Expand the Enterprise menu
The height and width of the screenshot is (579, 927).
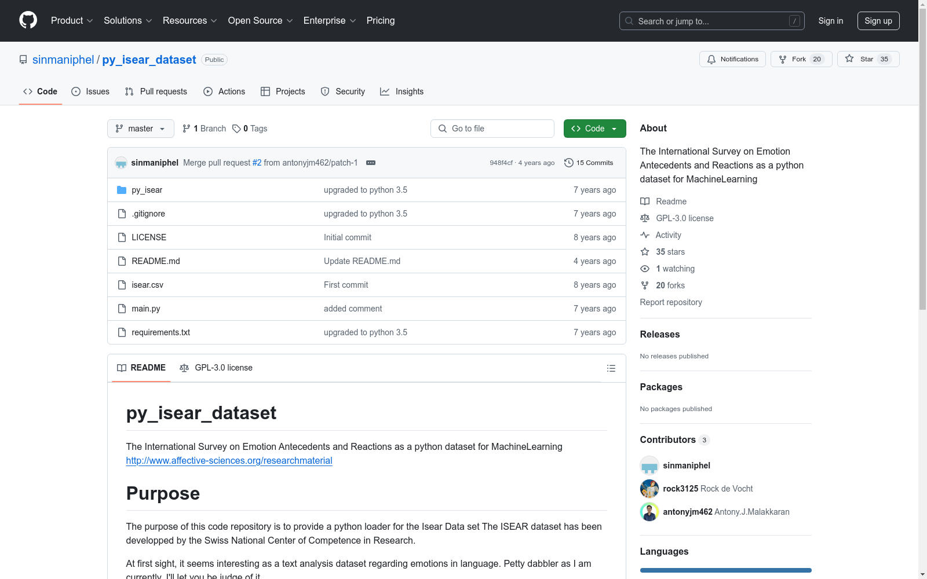(330, 21)
